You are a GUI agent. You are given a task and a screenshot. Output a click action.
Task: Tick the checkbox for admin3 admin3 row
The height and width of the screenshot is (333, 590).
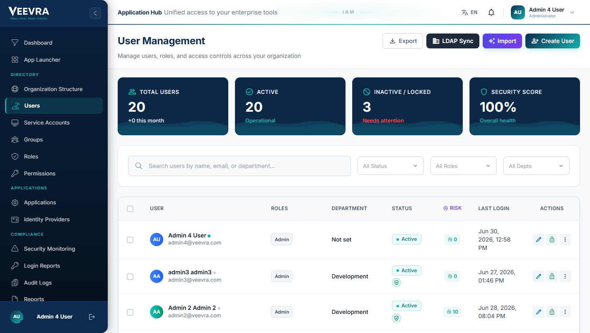pos(130,277)
